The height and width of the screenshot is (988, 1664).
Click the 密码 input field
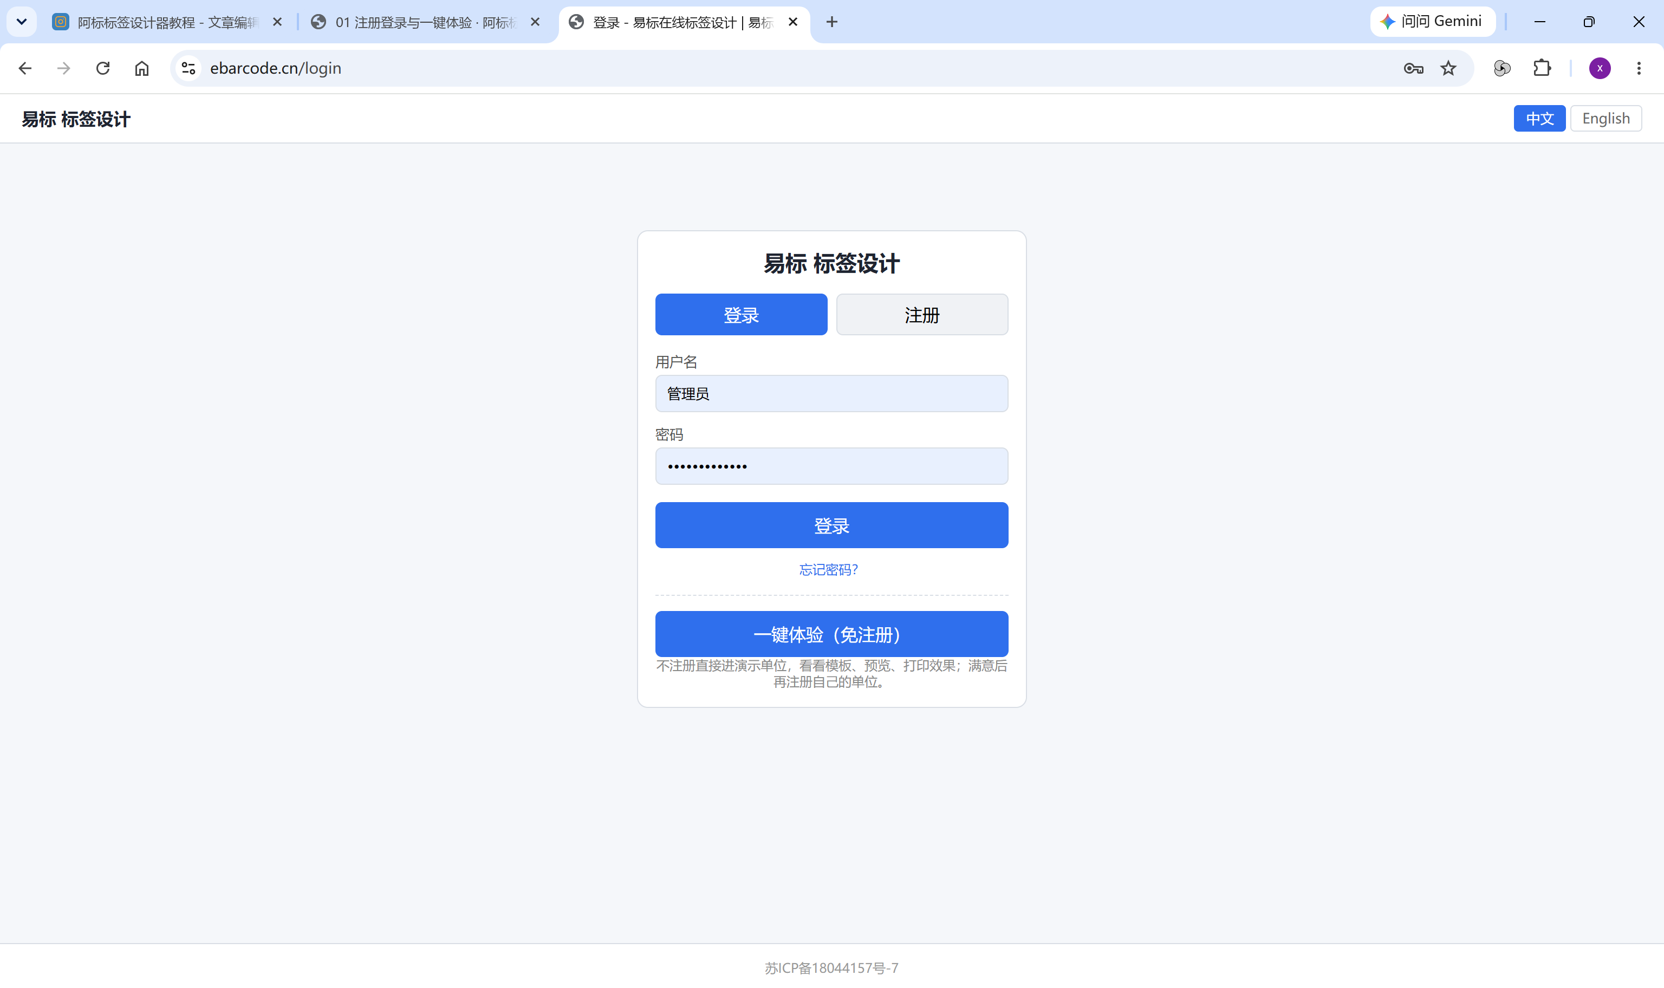[x=831, y=466]
